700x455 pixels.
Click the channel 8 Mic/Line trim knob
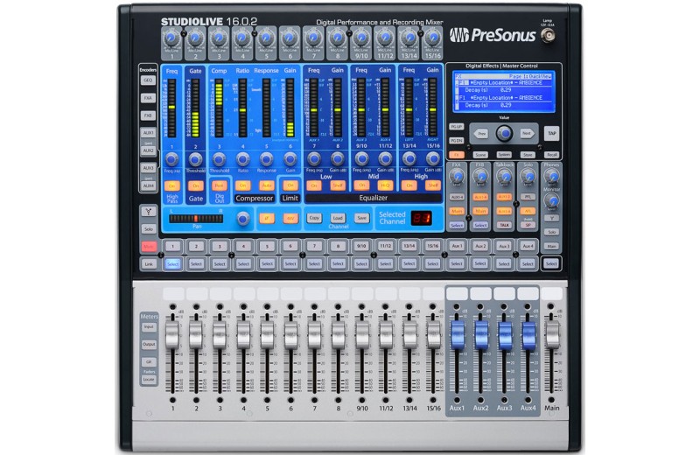(x=338, y=38)
